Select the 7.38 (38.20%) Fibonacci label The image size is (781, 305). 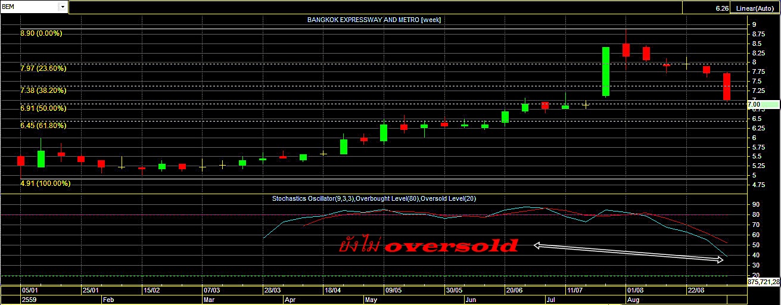point(43,91)
